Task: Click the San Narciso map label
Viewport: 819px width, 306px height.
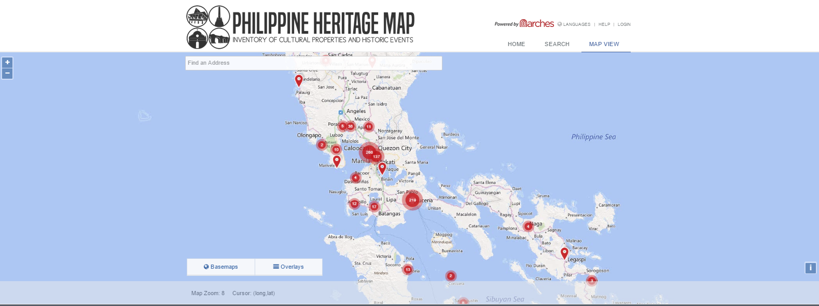Action: (296, 123)
